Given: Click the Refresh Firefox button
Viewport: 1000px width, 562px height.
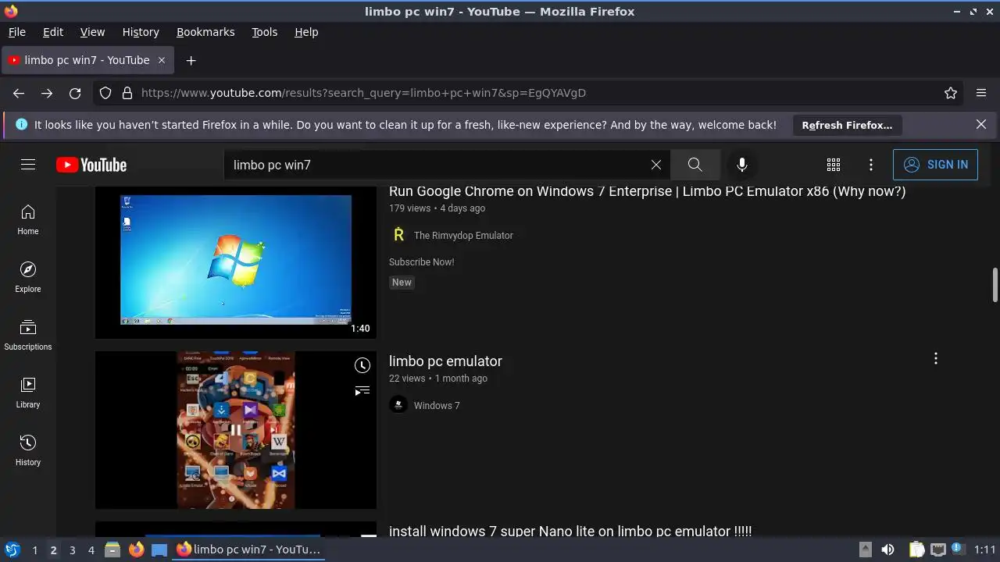Looking at the screenshot, I should [x=847, y=125].
